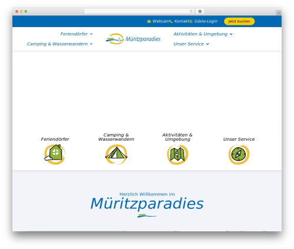This screenshot has width=294, height=249.
Task: Click the Jetzt buchen button
Action: (x=239, y=21)
